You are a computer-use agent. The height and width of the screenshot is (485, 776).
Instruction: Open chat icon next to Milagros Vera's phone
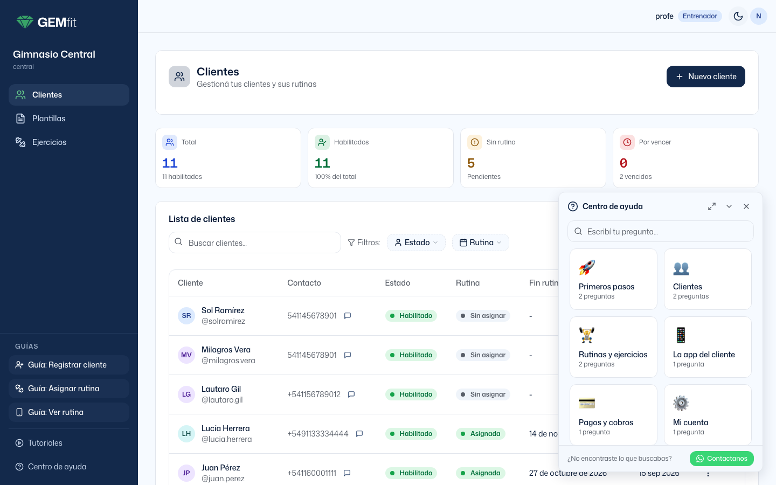(x=348, y=355)
